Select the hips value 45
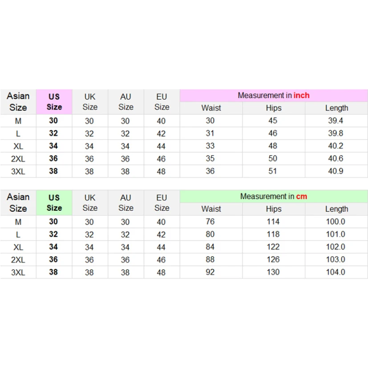Screen dimensions: 368x368 click(x=273, y=121)
